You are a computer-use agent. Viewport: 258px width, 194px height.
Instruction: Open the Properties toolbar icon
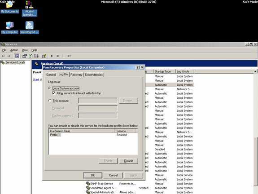click(x=25, y=56)
